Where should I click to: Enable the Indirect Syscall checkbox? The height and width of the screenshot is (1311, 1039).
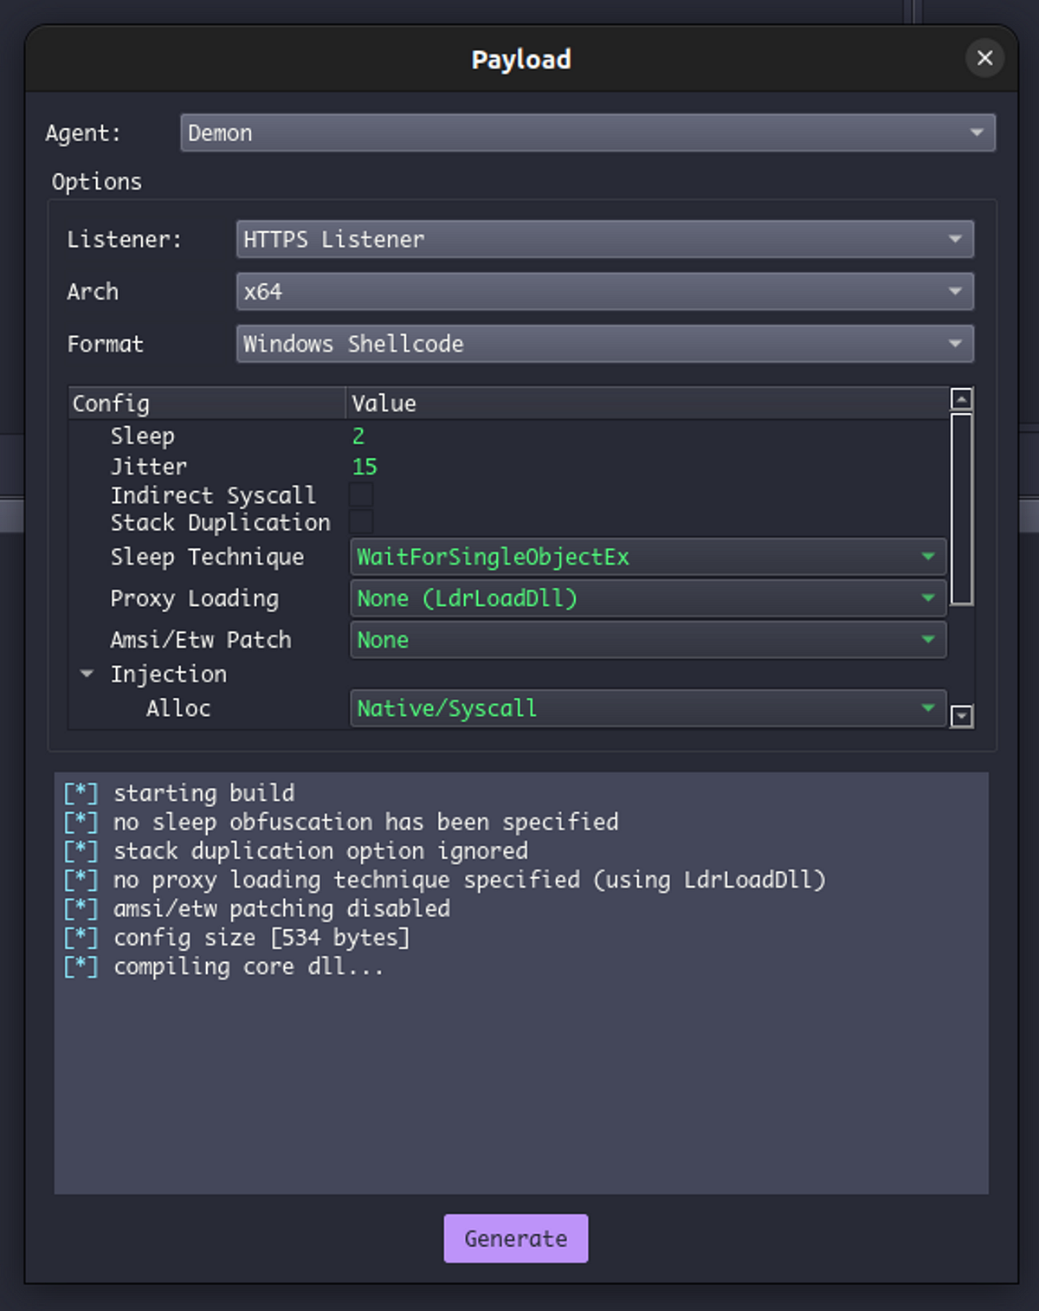[362, 494]
